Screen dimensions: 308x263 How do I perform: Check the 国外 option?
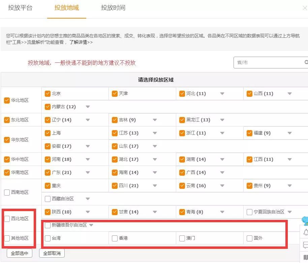tap(249, 238)
